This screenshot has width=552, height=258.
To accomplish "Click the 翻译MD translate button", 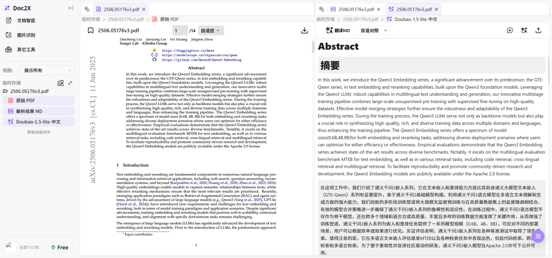I will pyautogui.click(x=338, y=31).
